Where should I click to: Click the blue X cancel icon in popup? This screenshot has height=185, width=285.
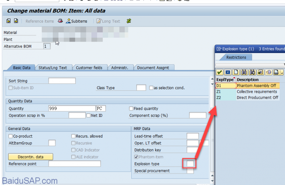pyautogui.click(x=227, y=72)
